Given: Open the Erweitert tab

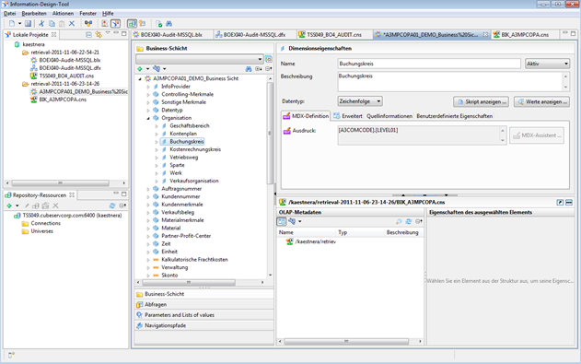Looking at the screenshot, I should coord(348,116).
